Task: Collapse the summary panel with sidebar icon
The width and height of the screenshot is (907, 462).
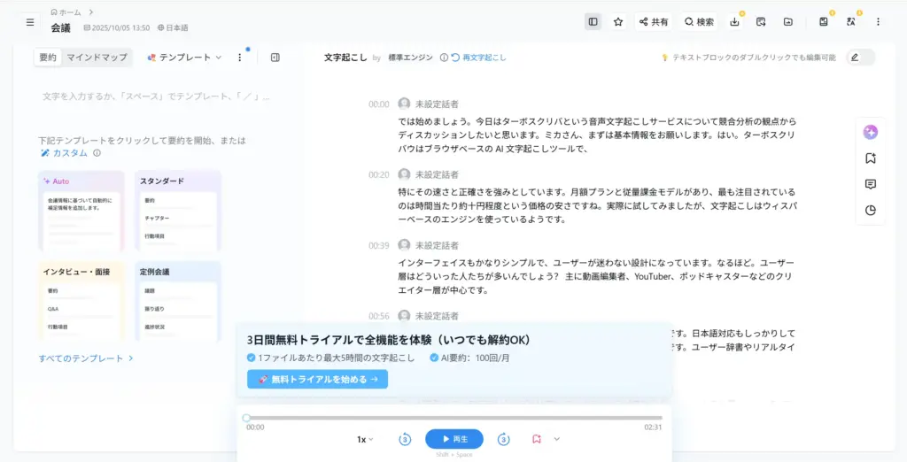Action: pos(275,58)
